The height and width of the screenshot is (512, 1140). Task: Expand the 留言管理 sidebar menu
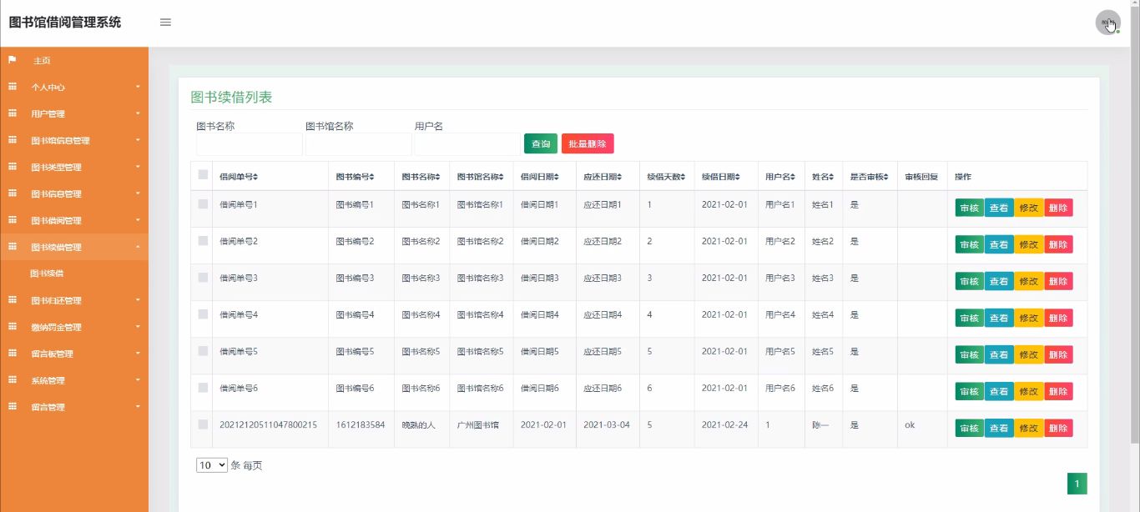74,407
